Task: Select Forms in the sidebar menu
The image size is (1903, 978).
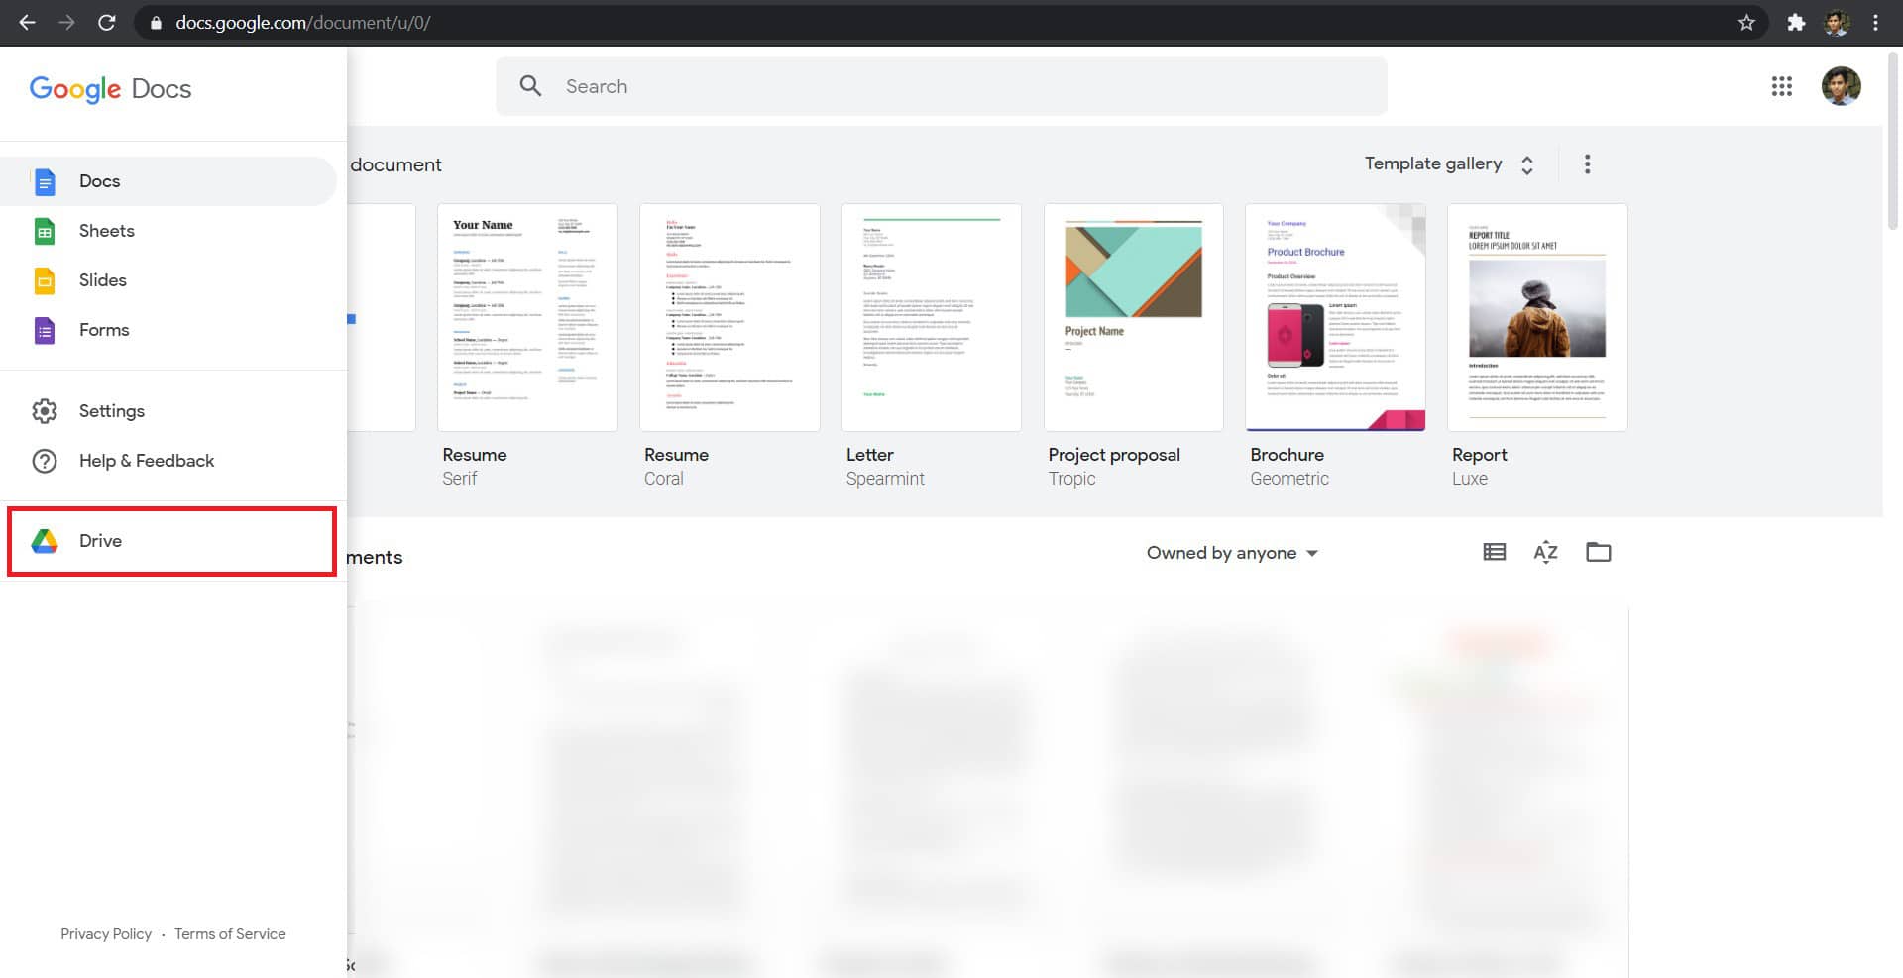Action: (168, 330)
